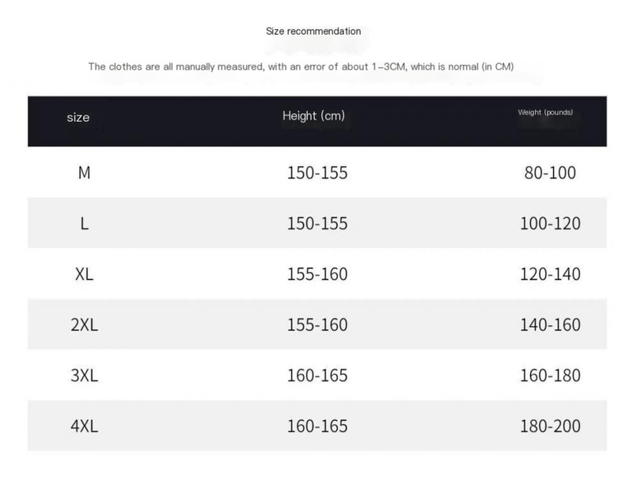Click the 100-120 weight cell
The image size is (633, 477).
point(550,224)
